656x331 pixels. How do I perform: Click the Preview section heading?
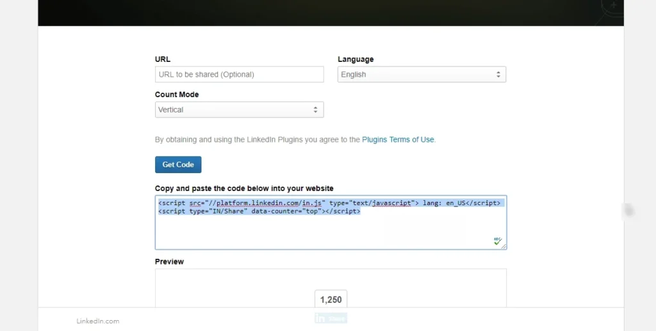[x=169, y=261]
